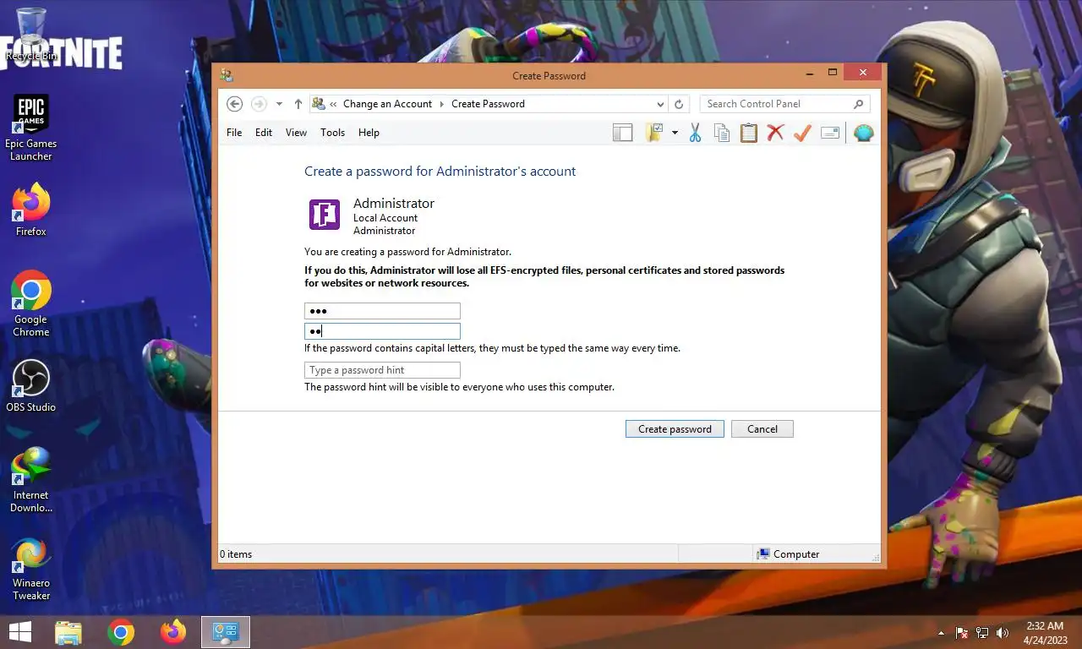
Task: Select the Winaero Tweaker desktop icon
Action: [31, 567]
